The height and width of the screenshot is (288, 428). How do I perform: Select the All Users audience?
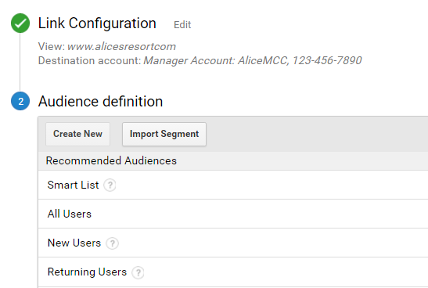click(233, 214)
